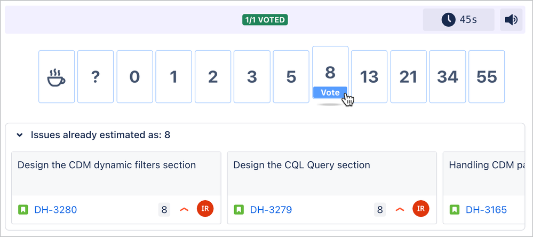Select the 0 estimation card
The width and height of the screenshot is (533, 237).
[x=134, y=76]
